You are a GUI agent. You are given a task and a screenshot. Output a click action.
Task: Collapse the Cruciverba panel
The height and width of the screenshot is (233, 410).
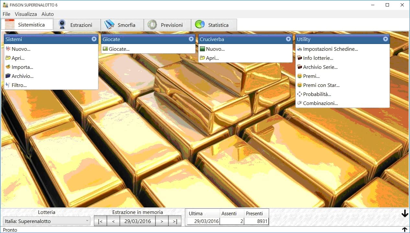click(288, 39)
